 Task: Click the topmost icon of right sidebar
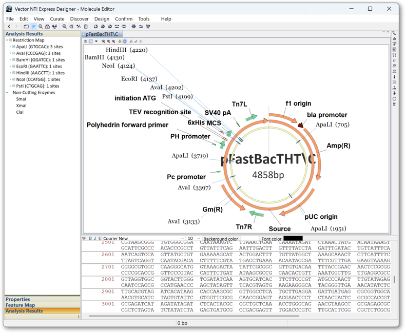[394, 33]
